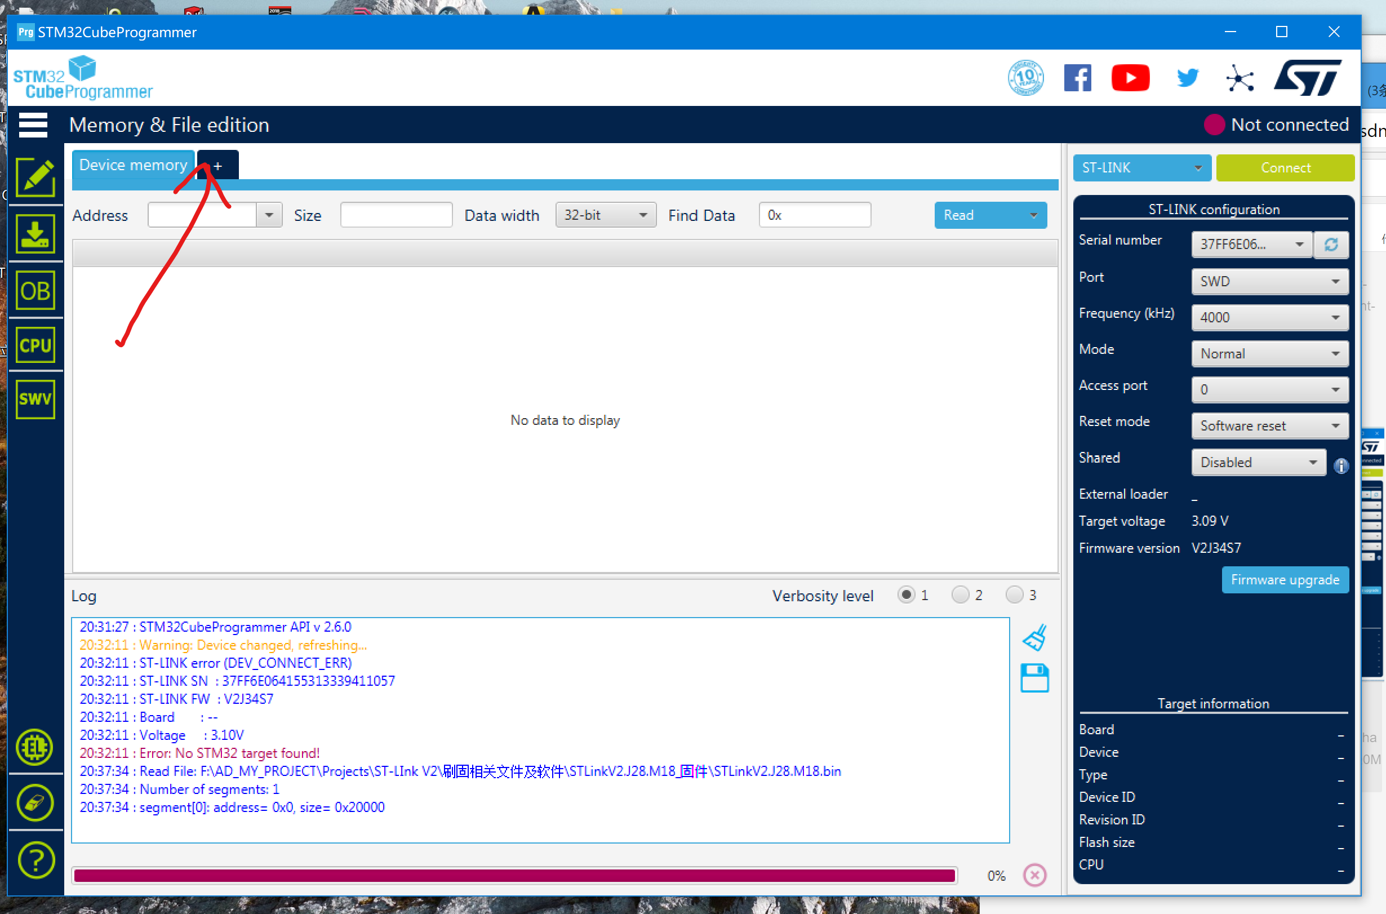Open the SWV viewer panel
Viewport: 1386px width, 914px height.
(35, 399)
